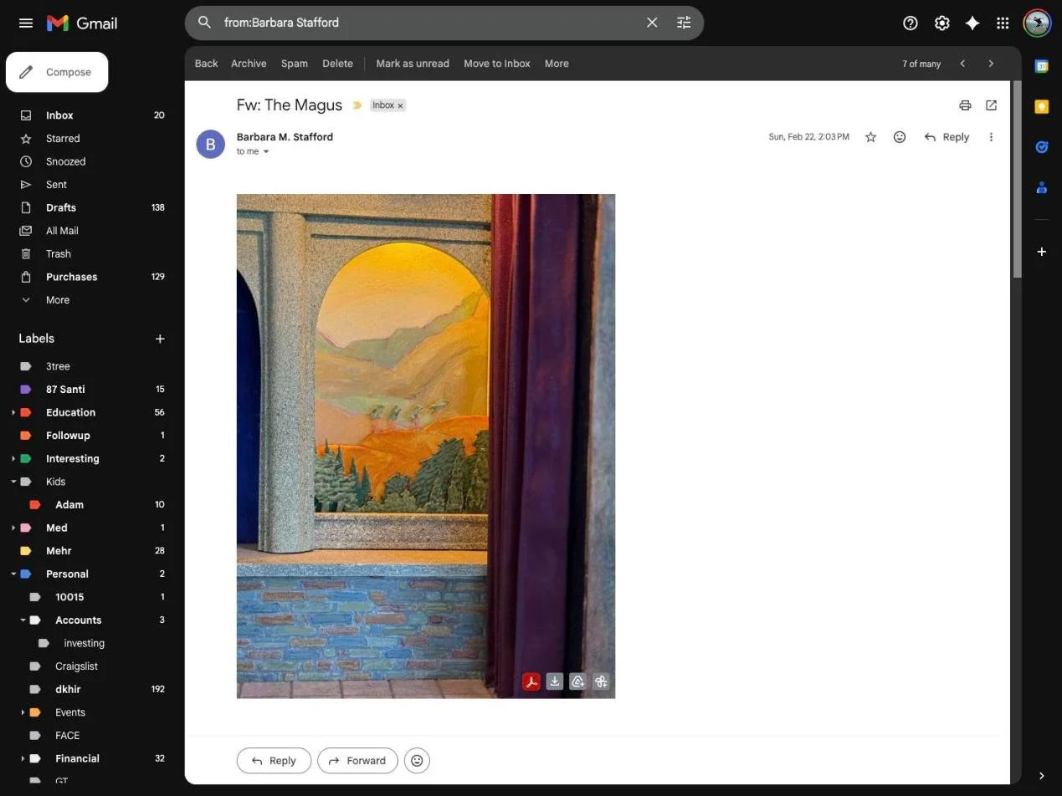Image resolution: width=1062 pixels, height=796 pixels.
Task: Click the search magnifier icon
Action: coord(204,23)
